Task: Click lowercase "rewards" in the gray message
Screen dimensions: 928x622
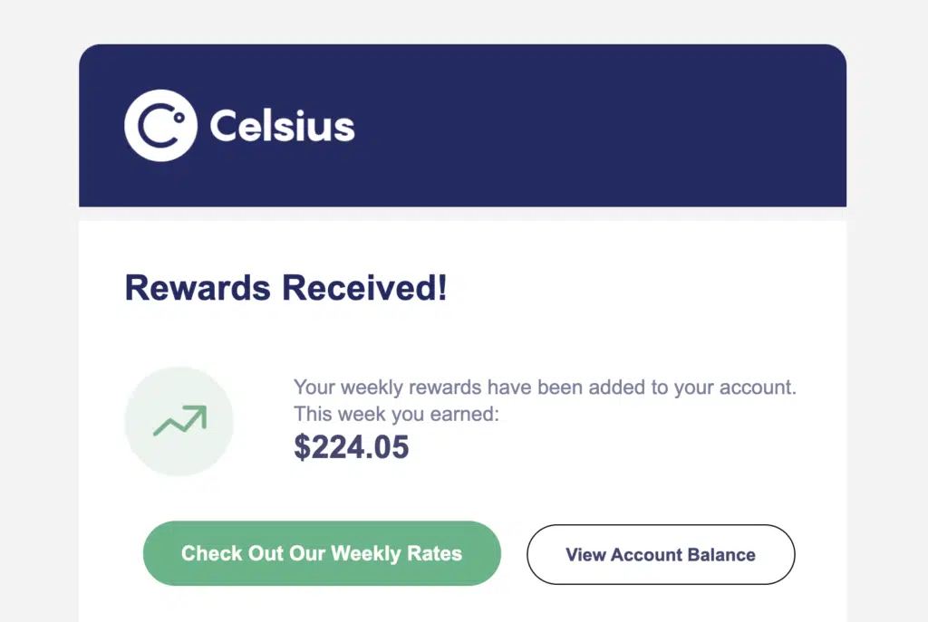Action: [x=446, y=388]
